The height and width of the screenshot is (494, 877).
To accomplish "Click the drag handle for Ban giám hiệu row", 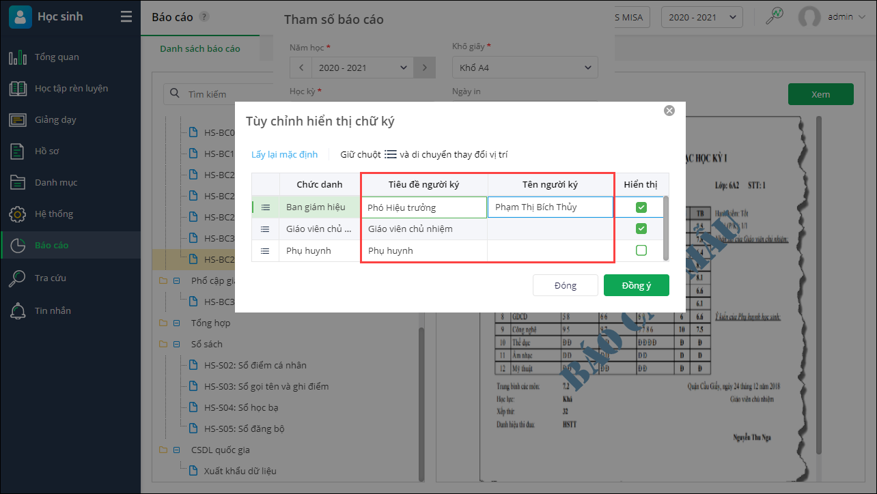I will pyautogui.click(x=266, y=207).
